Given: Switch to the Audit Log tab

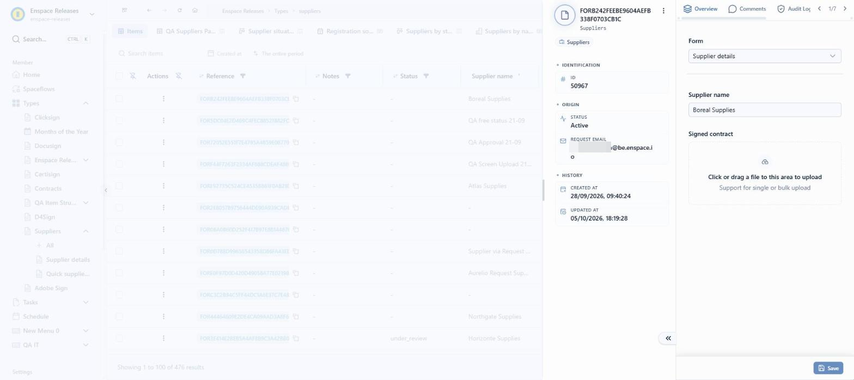Looking at the screenshot, I should tap(794, 9).
